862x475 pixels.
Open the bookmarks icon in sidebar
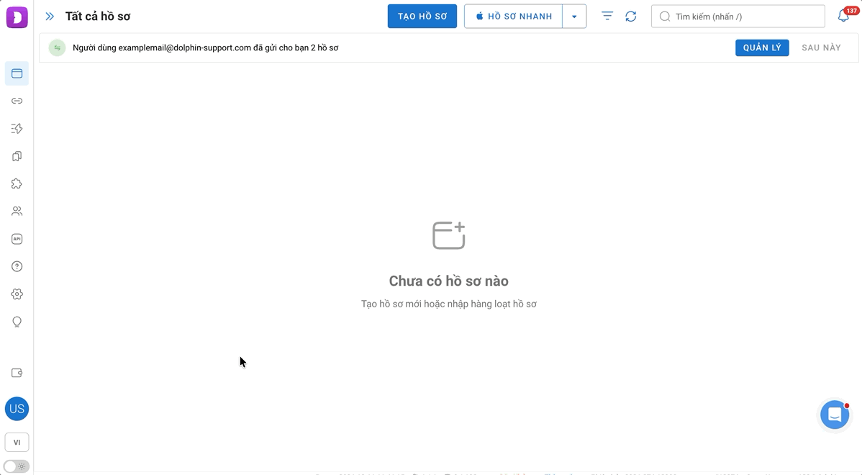17,156
